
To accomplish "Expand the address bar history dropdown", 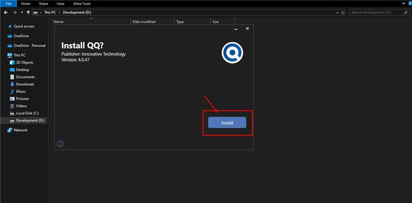I will coord(337,13).
